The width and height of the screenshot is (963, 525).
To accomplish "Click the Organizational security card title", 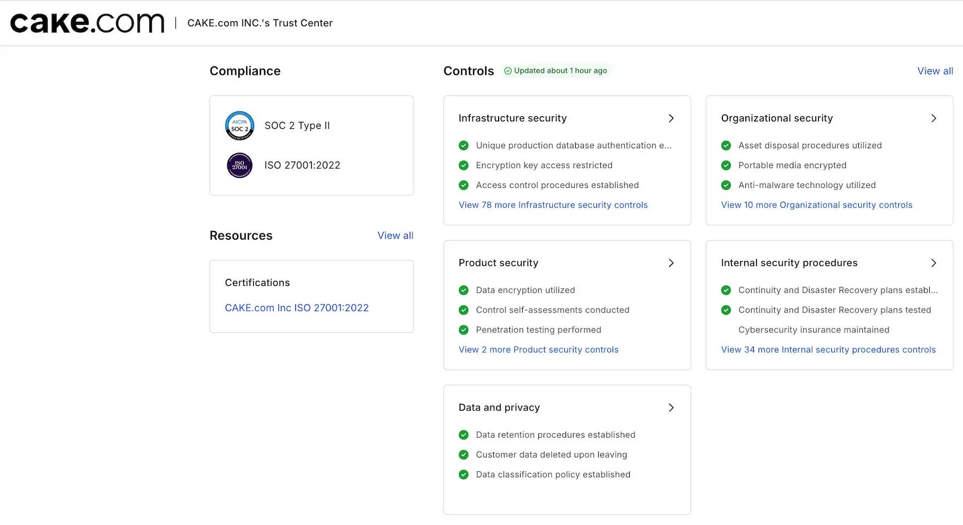I will click(777, 118).
